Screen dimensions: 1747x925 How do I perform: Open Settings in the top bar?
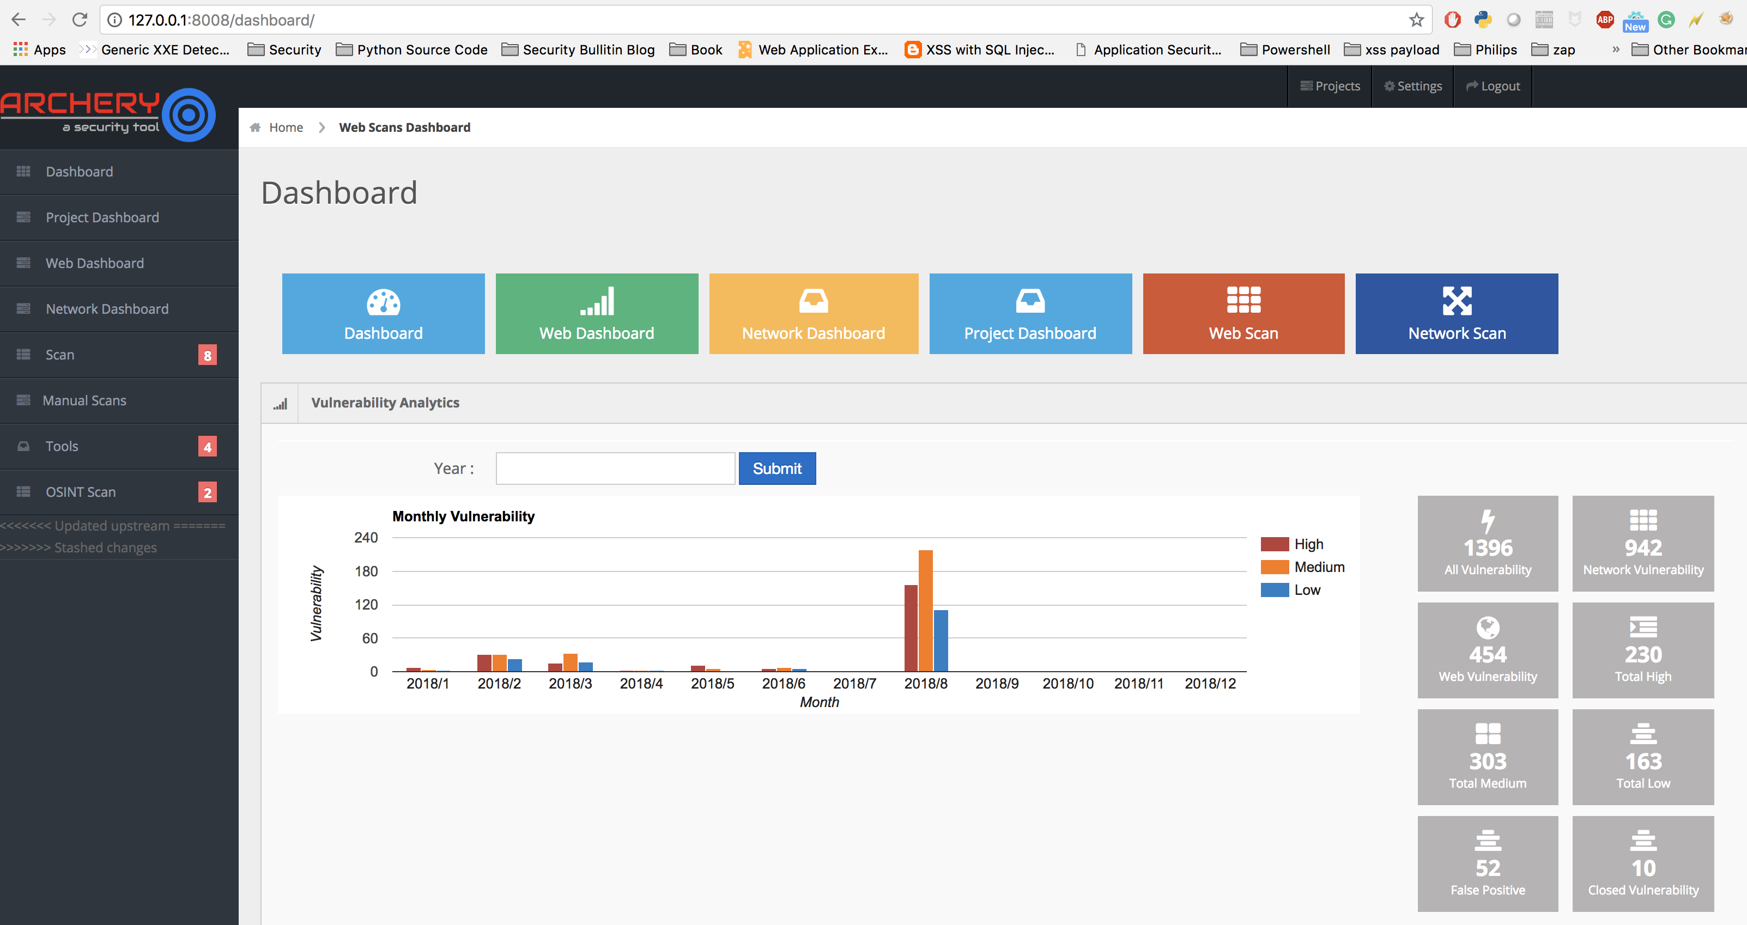click(1412, 86)
